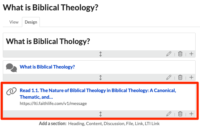Select the Design tab
The width and height of the screenshot is (200, 132).
pyautogui.click(x=31, y=22)
